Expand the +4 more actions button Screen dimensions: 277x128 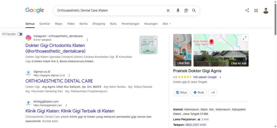coord(213,92)
